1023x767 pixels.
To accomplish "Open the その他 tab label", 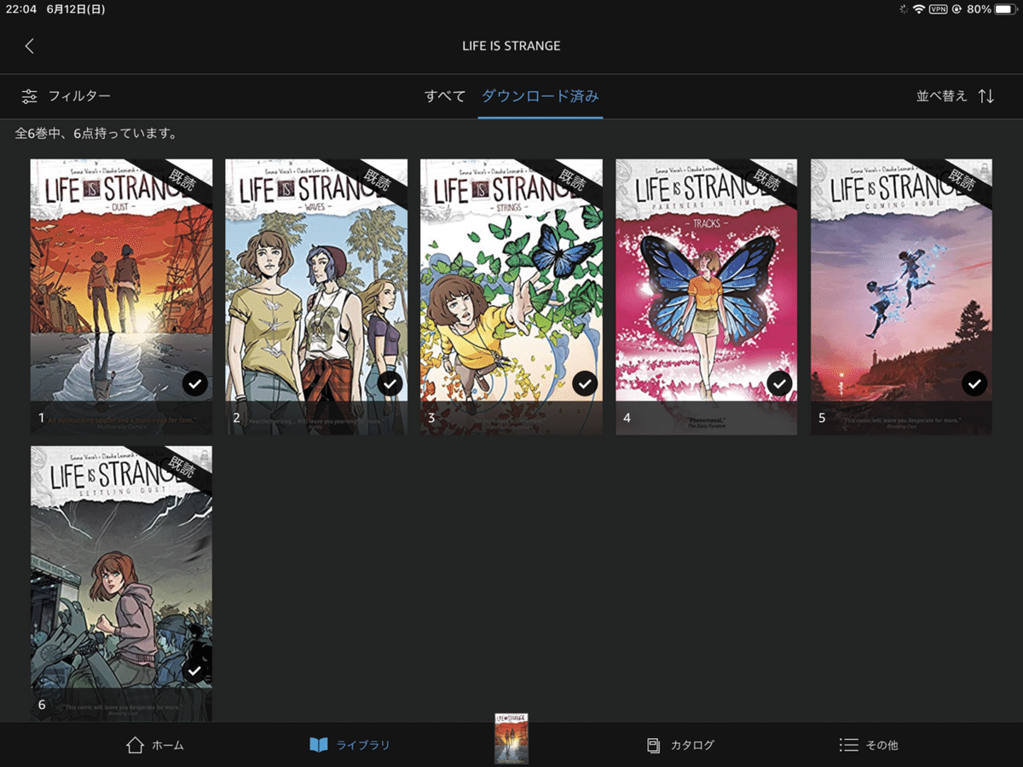I will (881, 745).
